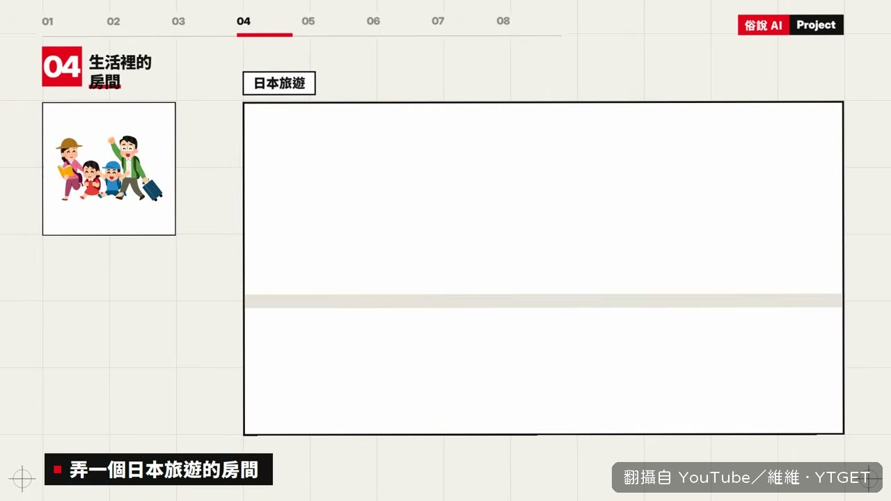Open the traveling family illustration thumbnail

109,169
